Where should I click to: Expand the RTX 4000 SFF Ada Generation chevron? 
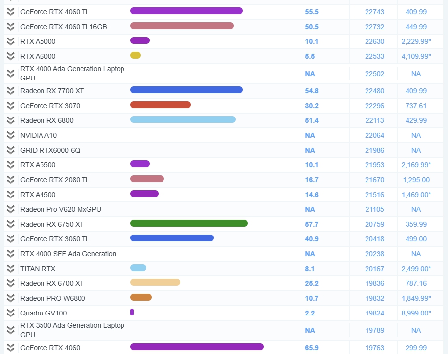(x=10, y=254)
